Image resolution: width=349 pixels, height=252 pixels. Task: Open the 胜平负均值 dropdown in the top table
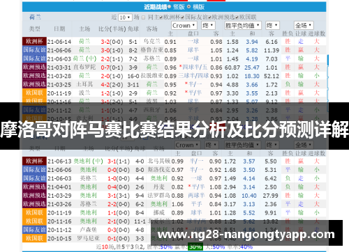point(243,25)
